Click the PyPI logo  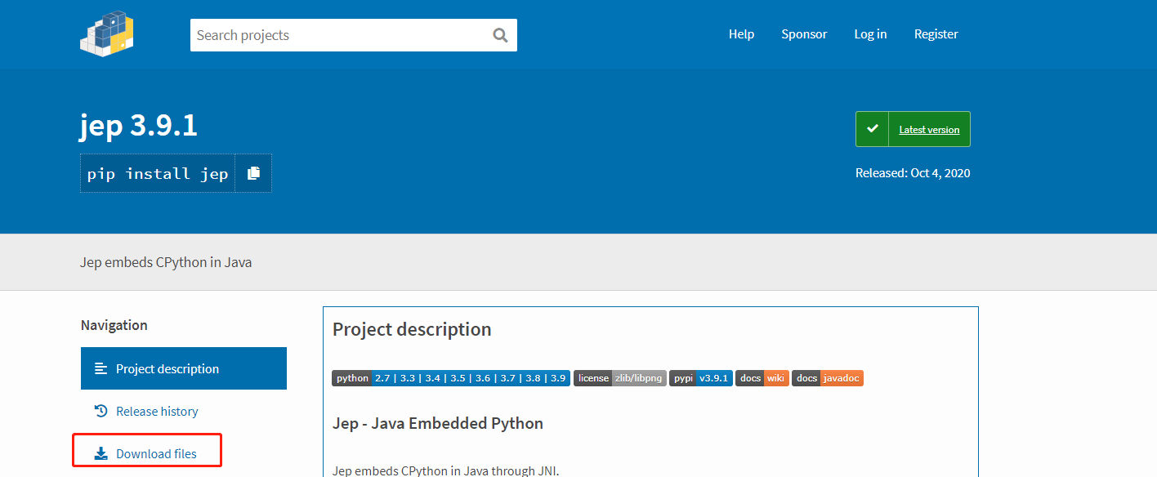[107, 33]
